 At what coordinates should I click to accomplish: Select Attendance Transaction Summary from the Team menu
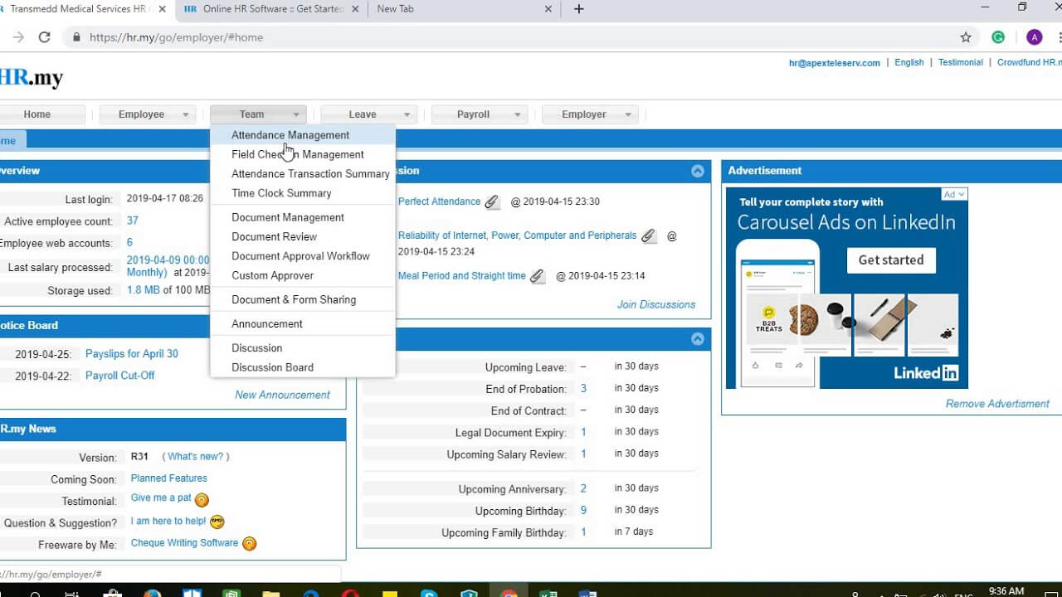pyautogui.click(x=309, y=173)
